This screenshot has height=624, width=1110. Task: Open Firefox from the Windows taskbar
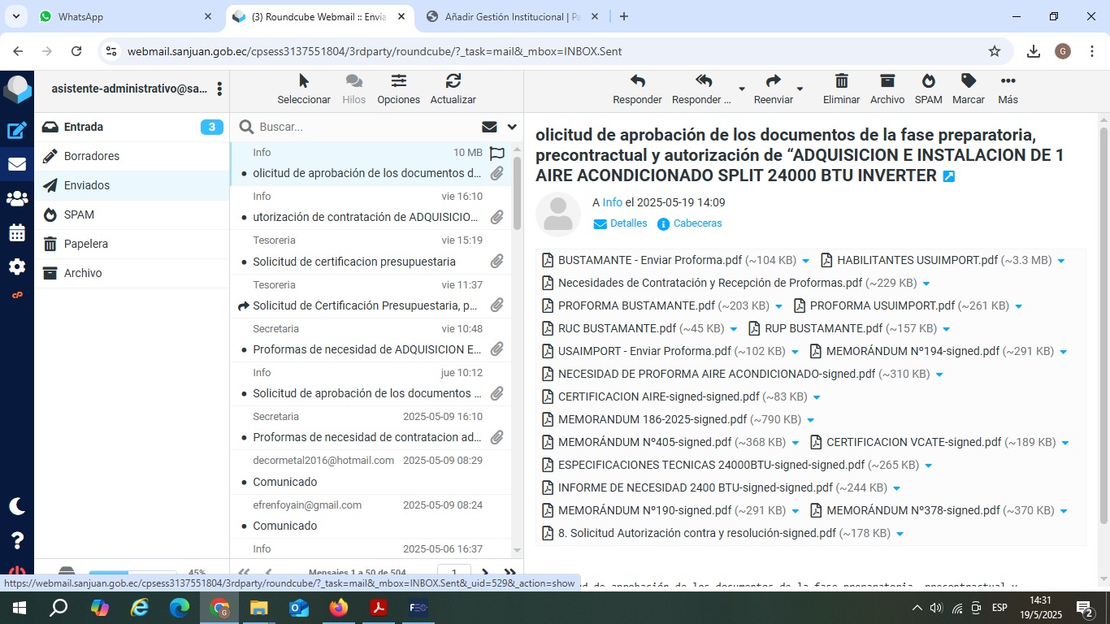(x=339, y=608)
